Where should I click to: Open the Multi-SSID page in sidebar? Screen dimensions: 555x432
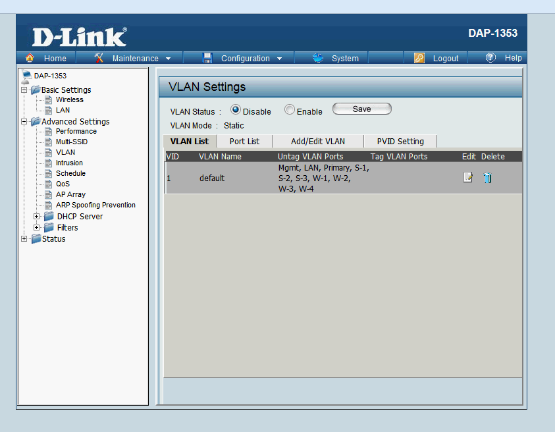pos(71,142)
